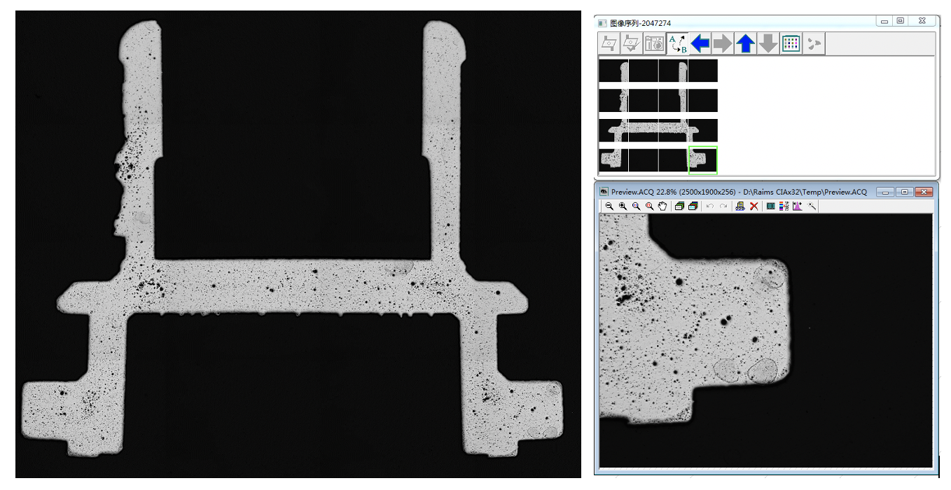This screenshot has width=951, height=490.
Task: Maximize the Preview.ACQ window
Action: [x=905, y=192]
